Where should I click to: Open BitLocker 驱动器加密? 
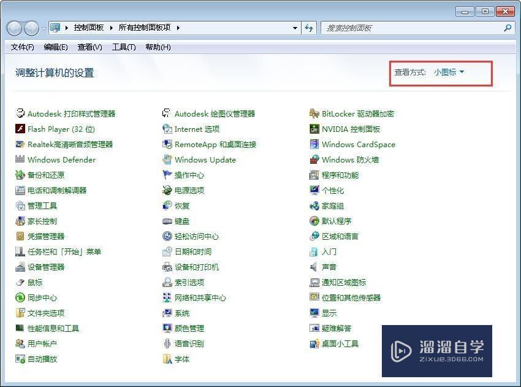pyautogui.click(x=357, y=113)
